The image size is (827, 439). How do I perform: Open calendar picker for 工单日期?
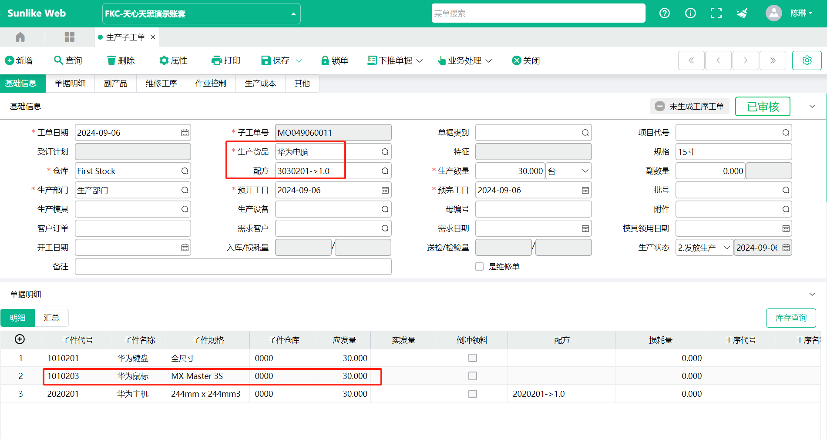pos(185,133)
